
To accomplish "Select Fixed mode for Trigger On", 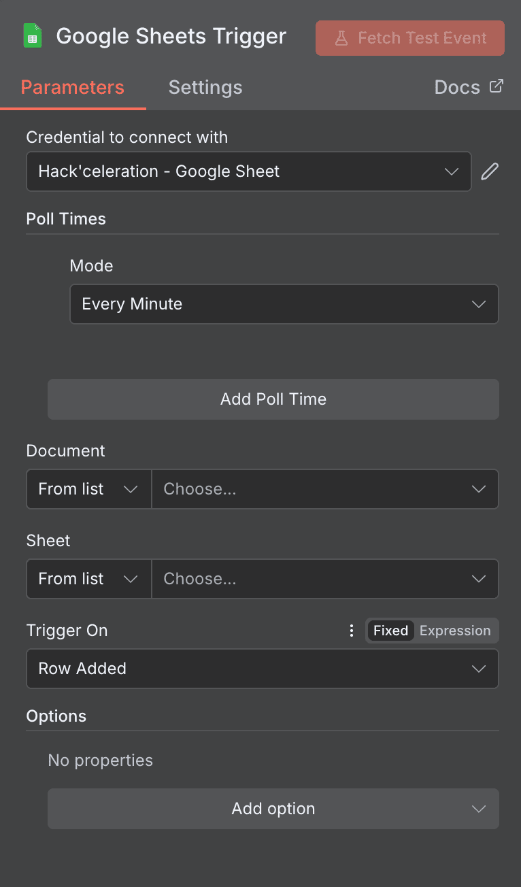I will click(390, 631).
